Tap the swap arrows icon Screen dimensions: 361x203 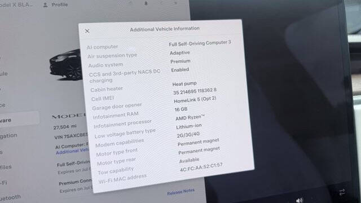[342, 192]
